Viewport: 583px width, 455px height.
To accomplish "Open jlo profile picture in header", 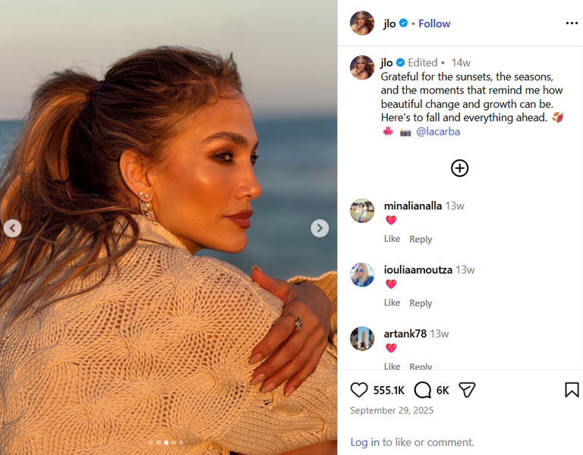I will (362, 24).
